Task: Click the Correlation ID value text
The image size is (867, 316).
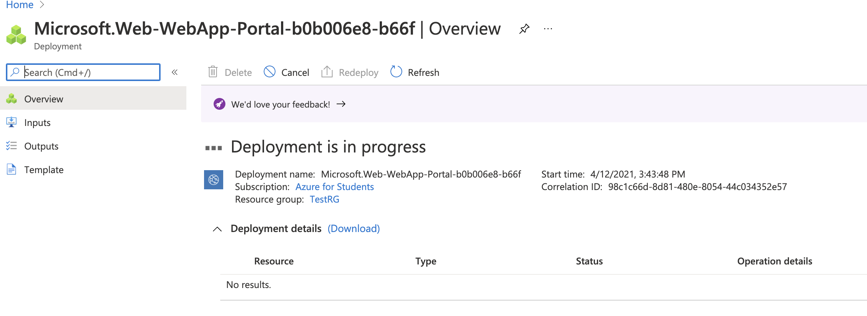Action: tap(697, 187)
